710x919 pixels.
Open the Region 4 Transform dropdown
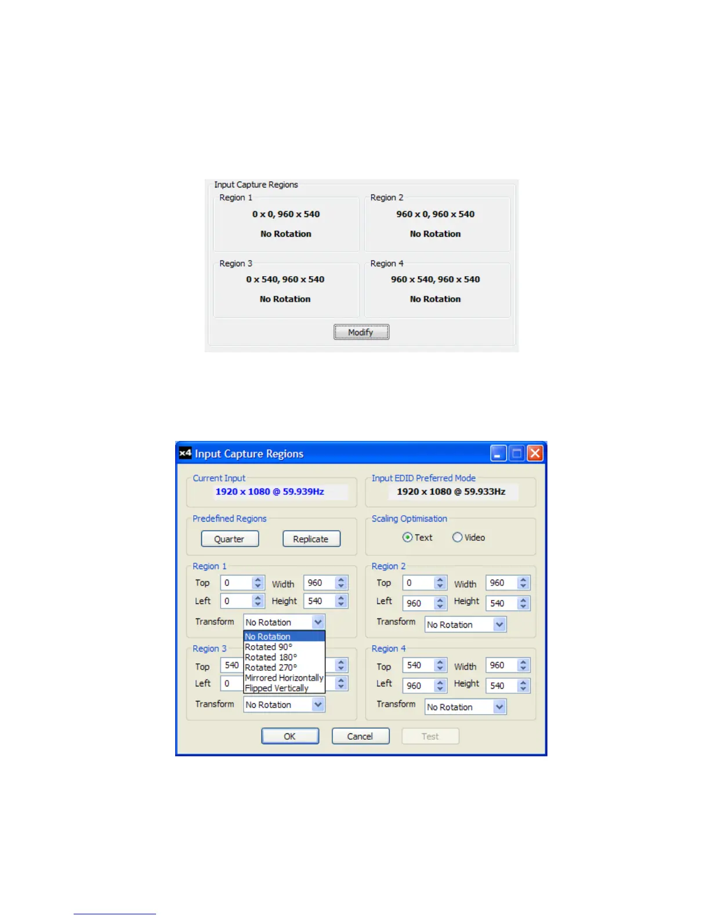point(466,707)
